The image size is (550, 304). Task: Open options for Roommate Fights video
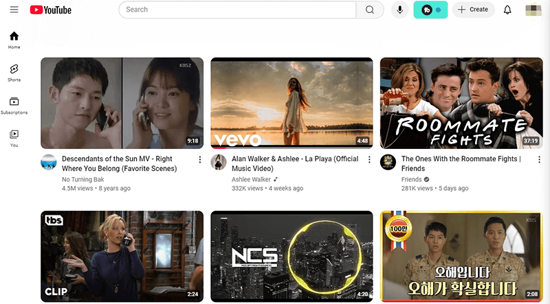tap(539, 160)
